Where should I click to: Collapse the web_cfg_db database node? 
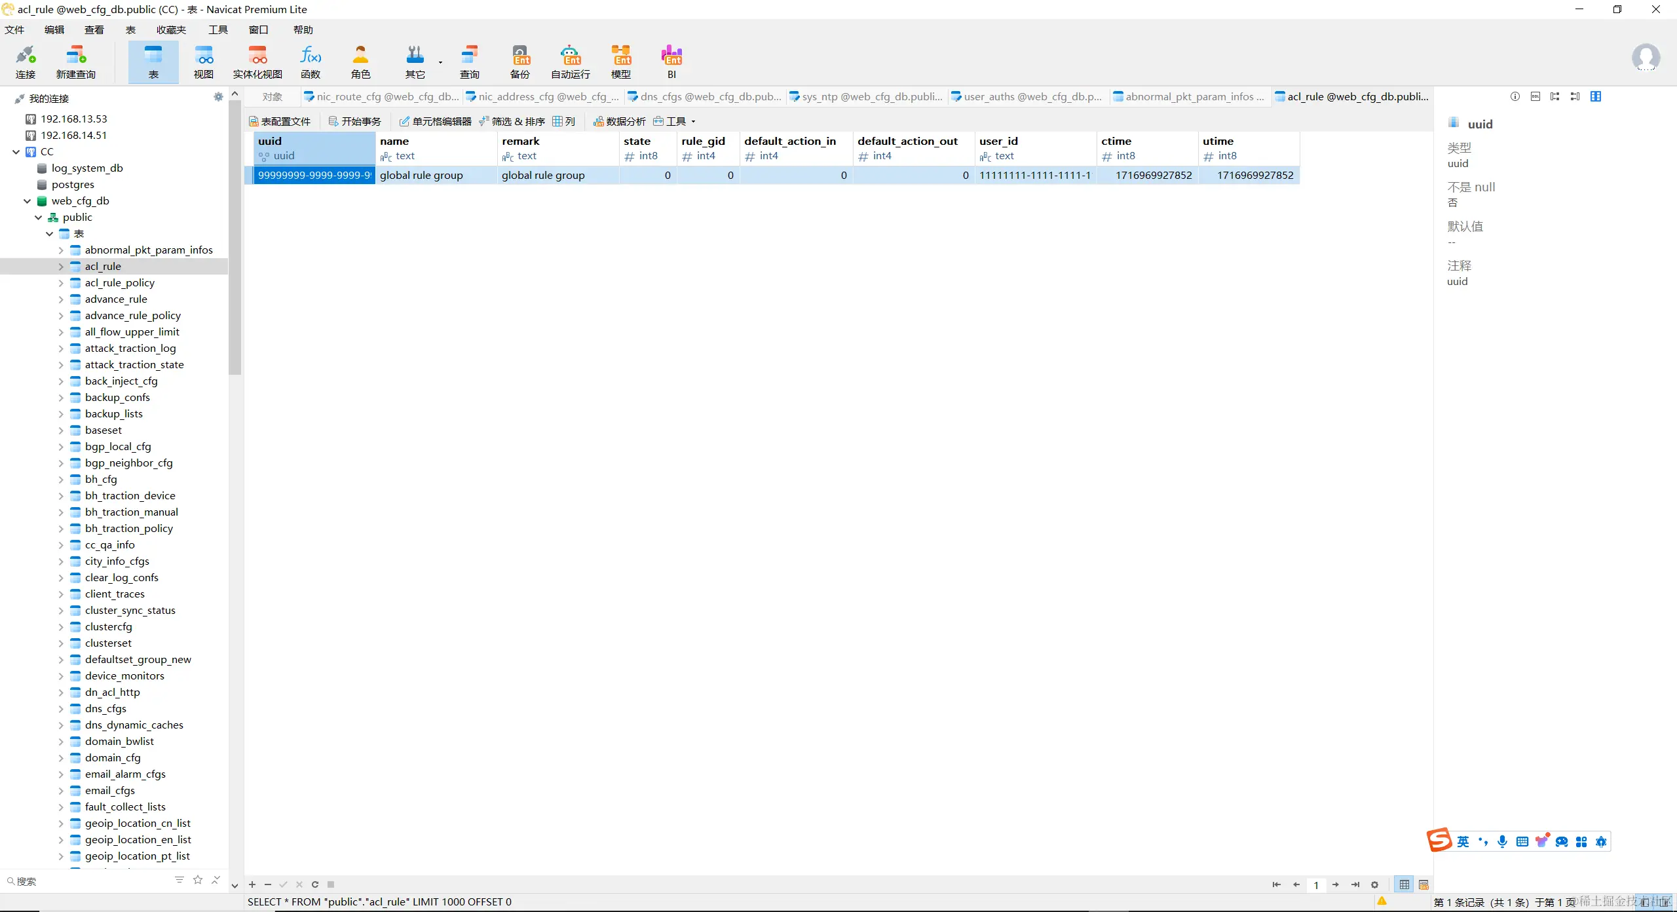(28, 201)
